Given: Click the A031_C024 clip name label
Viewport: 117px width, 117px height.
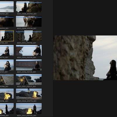Looking at the screenshot, I should [x=27, y=101].
